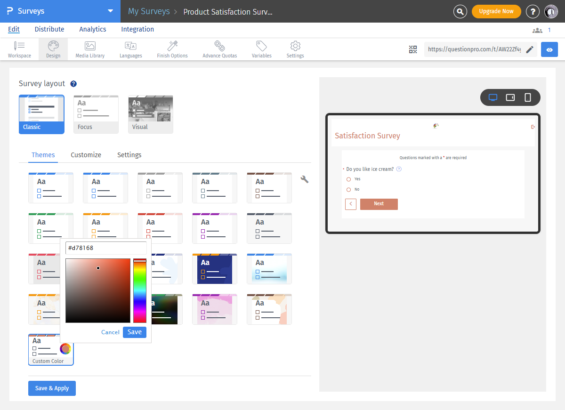Open Advance Quotas tool
565x410 pixels.
pyautogui.click(x=219, y=49)
